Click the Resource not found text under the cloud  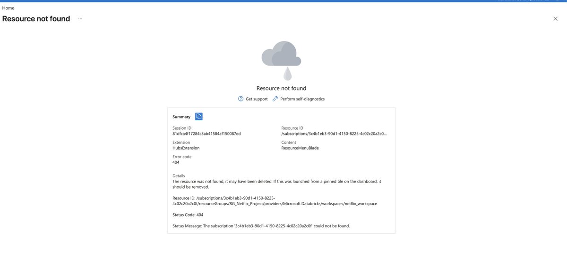coord(281,88)
